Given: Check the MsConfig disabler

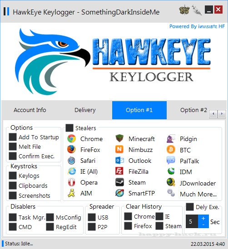Looking at the screenshot, I should [50, 217].
